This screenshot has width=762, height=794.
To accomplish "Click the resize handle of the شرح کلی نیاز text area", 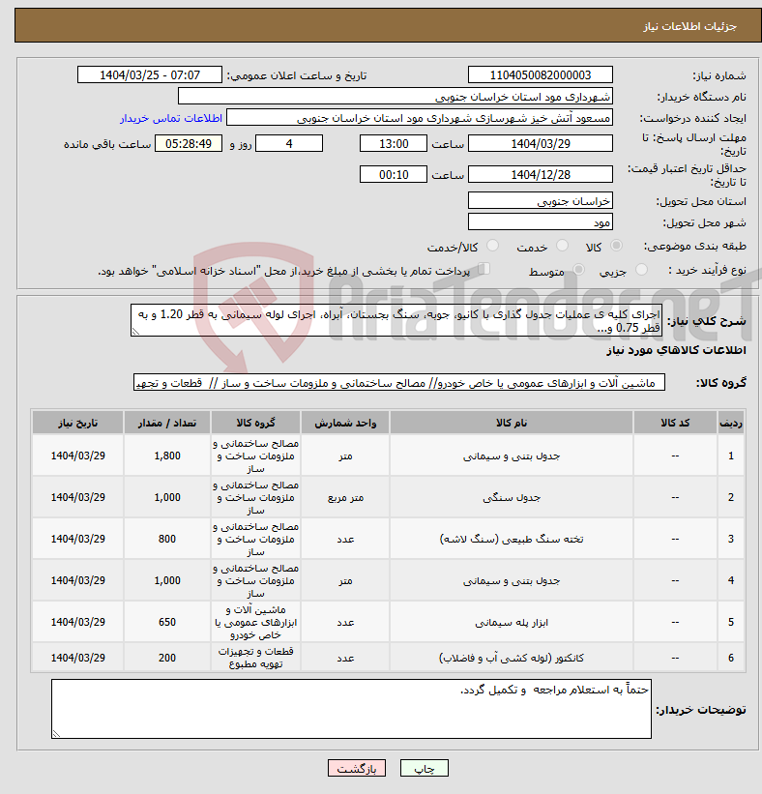I will click(x=135, y=332).
